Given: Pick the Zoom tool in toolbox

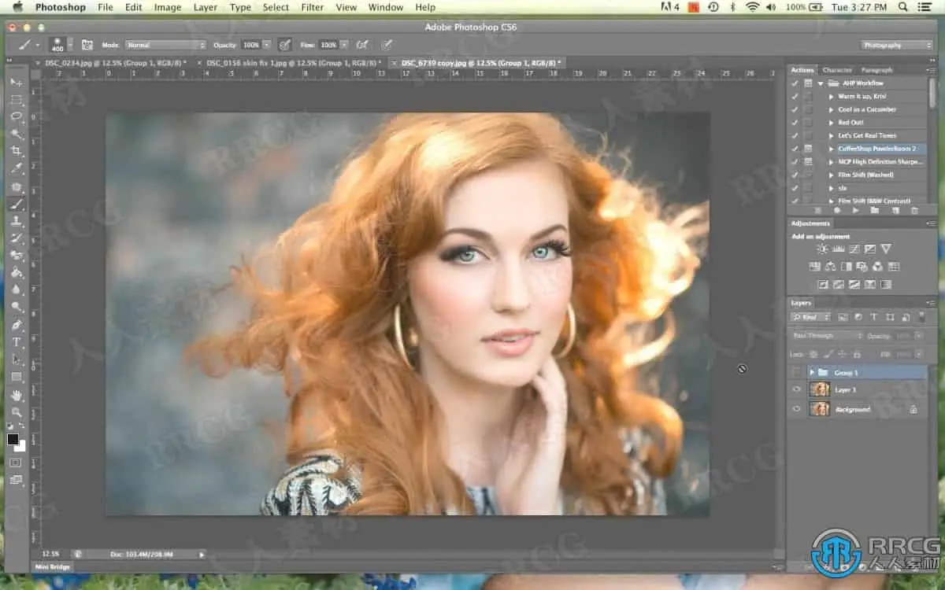Looking at the screenshot, I should coord(17,412).
